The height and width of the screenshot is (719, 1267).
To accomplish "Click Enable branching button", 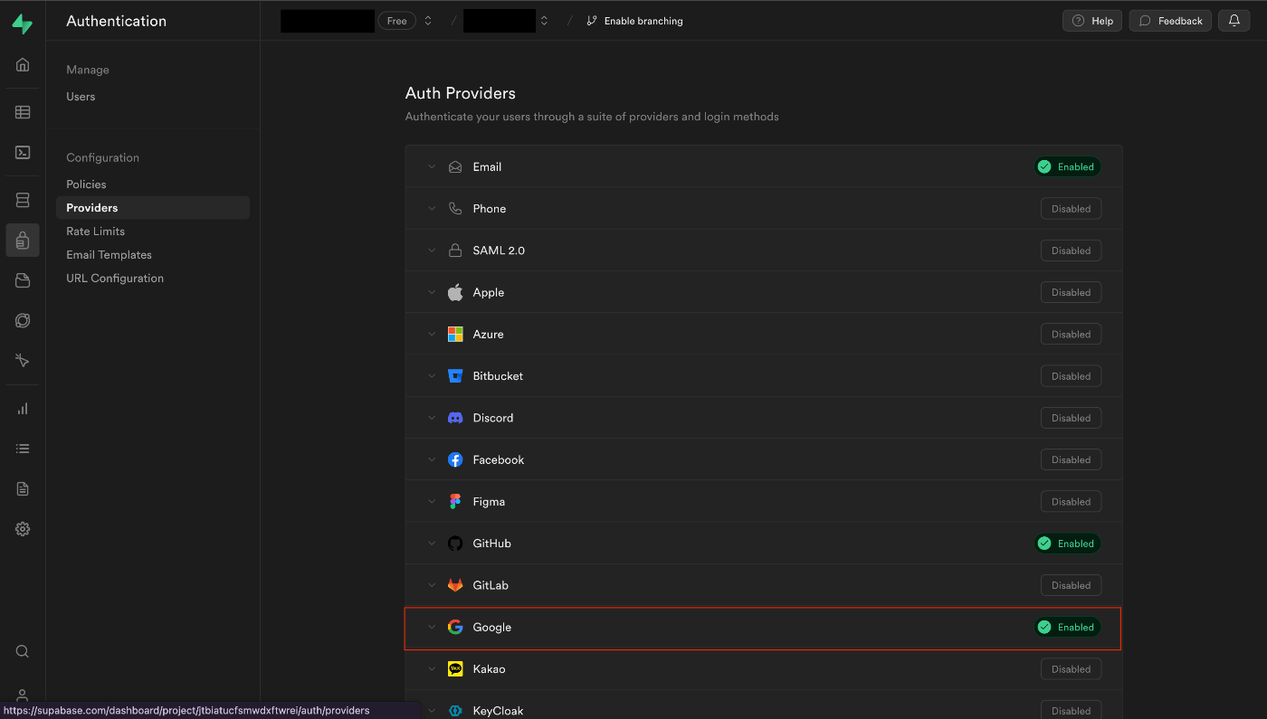I will 634,21.
